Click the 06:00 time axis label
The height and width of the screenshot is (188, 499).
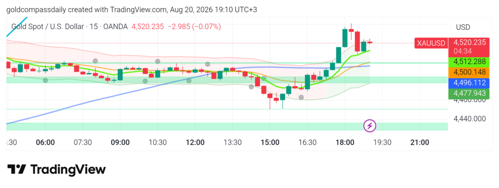[45, 142]
